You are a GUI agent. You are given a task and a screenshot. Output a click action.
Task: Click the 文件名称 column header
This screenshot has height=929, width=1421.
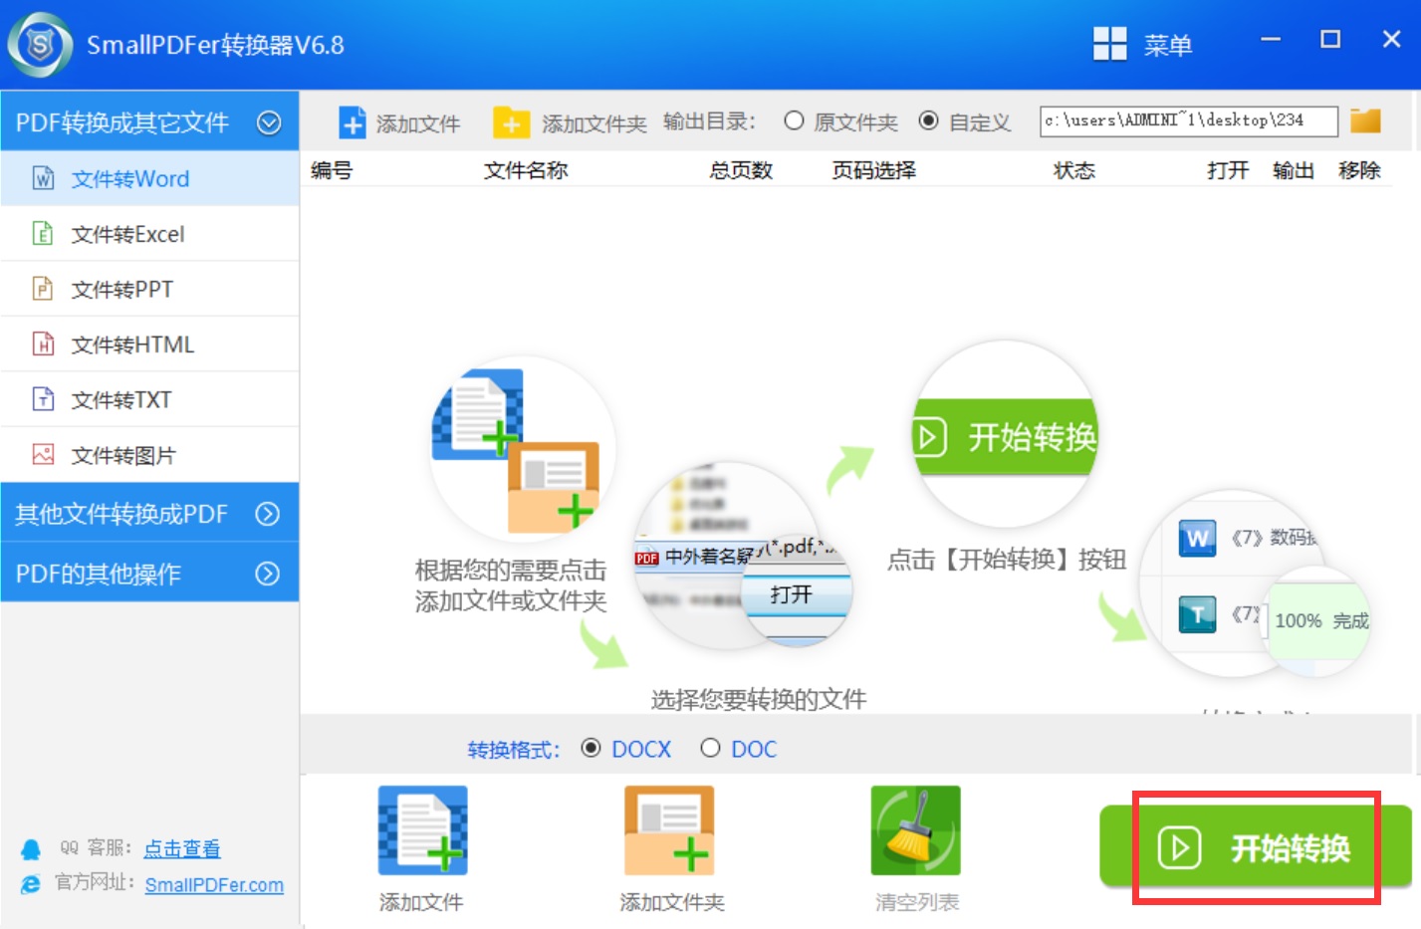point(526,170)
